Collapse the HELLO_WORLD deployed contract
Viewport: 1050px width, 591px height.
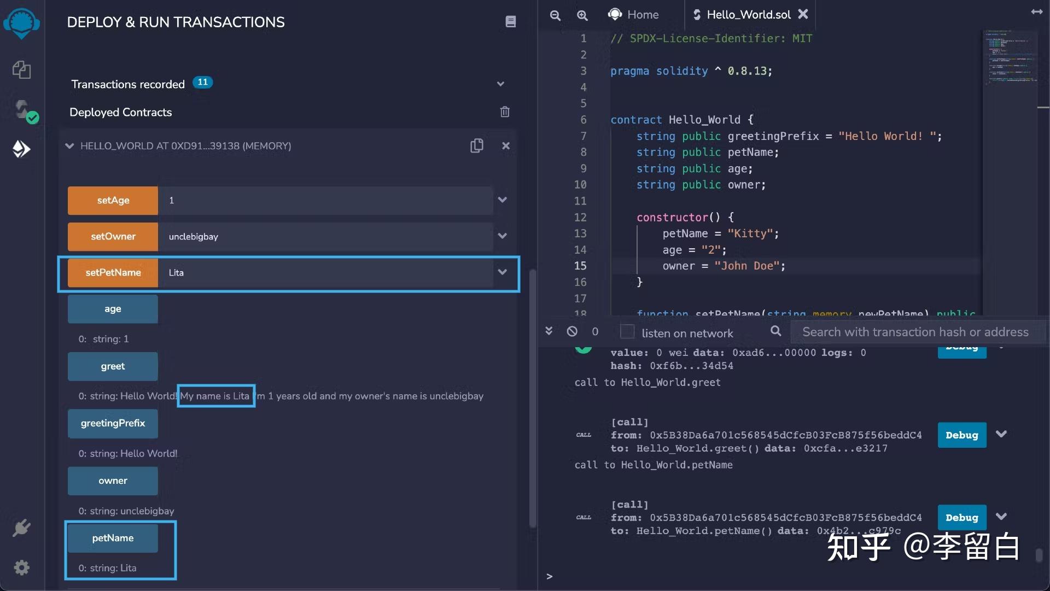[x=69, y=146]
